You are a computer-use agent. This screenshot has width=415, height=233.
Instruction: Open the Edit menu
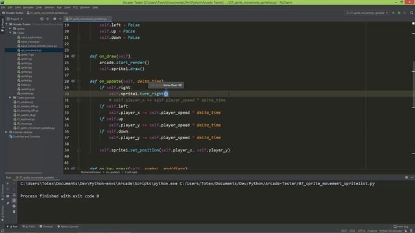pyautogui.click(x=10, y=7)
